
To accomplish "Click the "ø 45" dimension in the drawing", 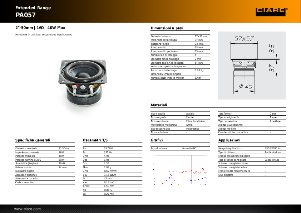I will tap(246, 86).
